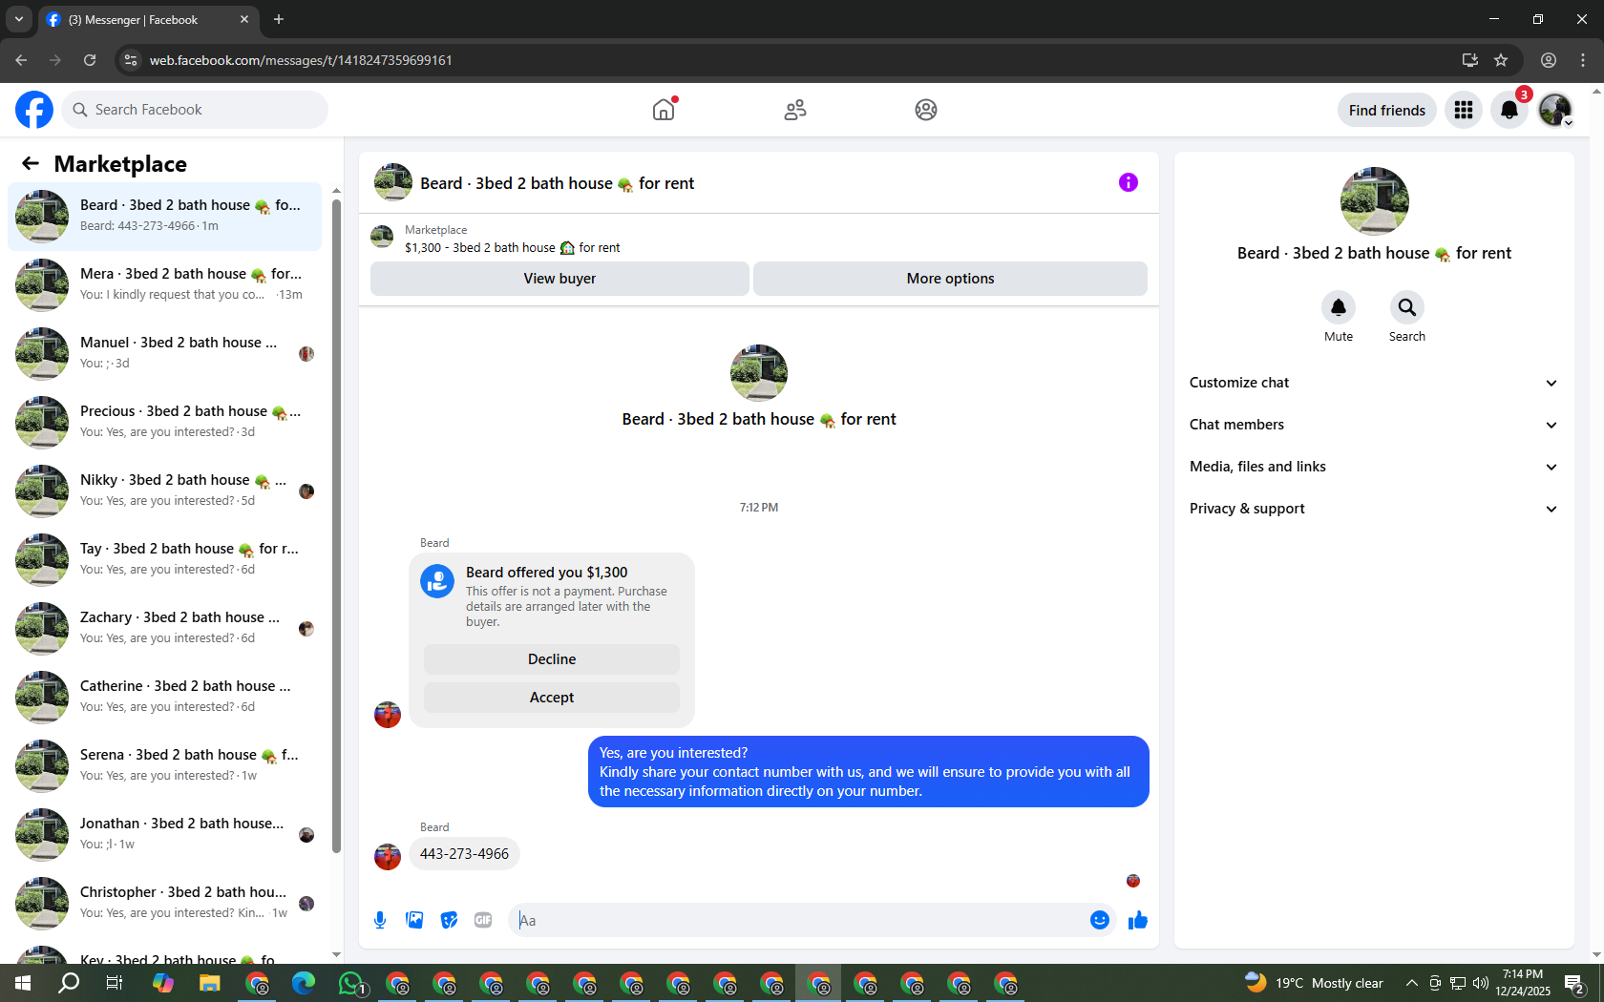Open Chrome browser menu three dots
This screenshot has width=1604, height=1002.
[x=1583, y=60]
